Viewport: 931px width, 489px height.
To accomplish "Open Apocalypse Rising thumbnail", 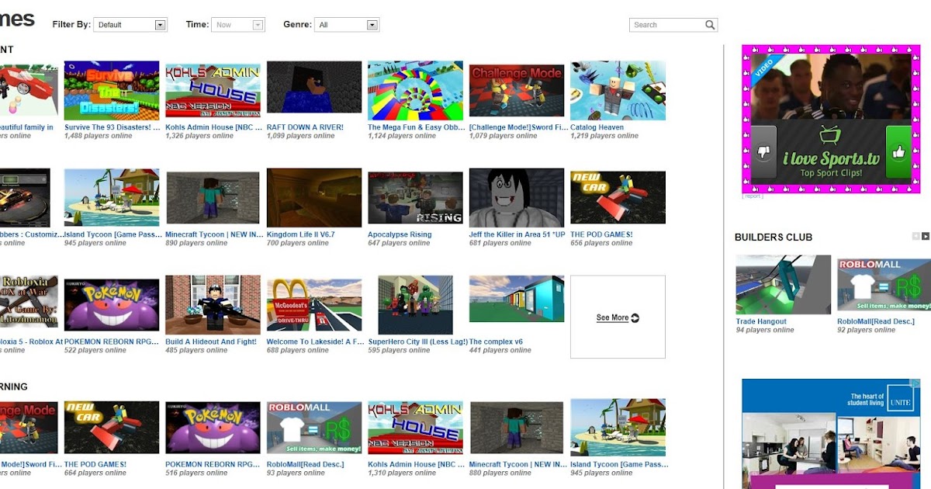I will point(415,197).
